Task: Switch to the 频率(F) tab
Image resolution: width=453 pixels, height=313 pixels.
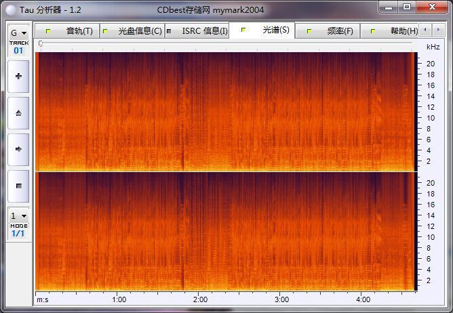Action: (328, 31)
